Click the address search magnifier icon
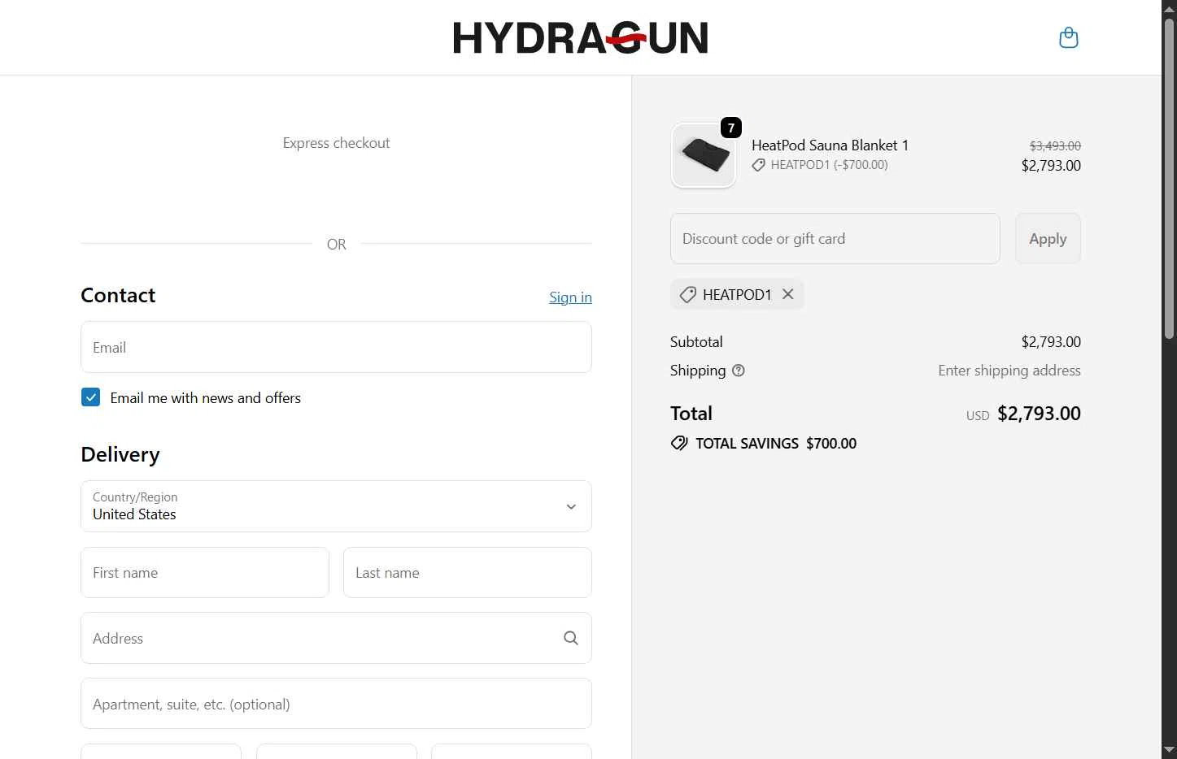The image size is (1177, 759). 571,638
